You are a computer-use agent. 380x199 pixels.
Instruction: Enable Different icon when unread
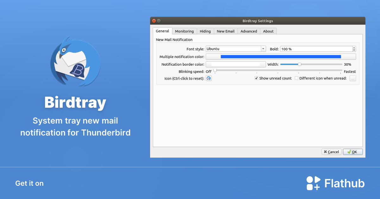click(296, 78)
